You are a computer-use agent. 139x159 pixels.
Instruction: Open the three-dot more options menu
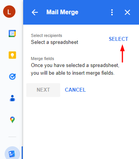tap(112, 12)
